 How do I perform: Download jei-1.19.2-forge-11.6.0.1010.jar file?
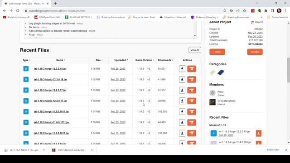click(182, 133)
